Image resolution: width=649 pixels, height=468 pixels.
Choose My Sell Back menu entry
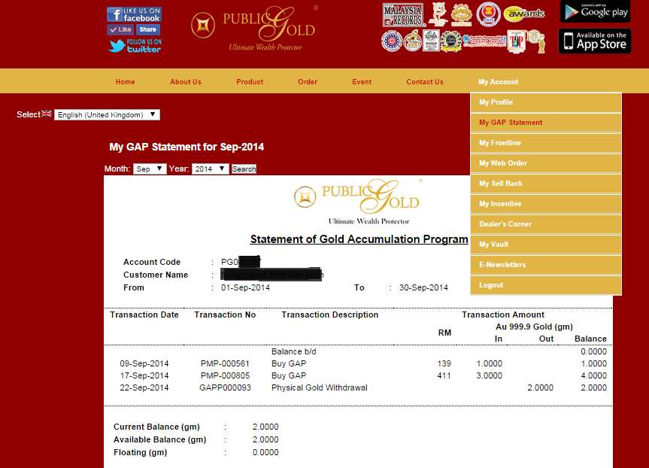[x=545, y=184]
